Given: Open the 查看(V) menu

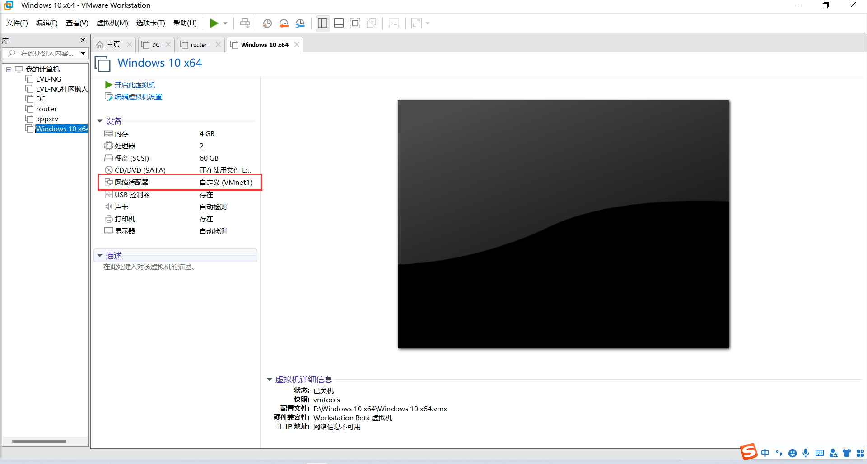Looking at the screenshot, I should [x=77, y=23].
